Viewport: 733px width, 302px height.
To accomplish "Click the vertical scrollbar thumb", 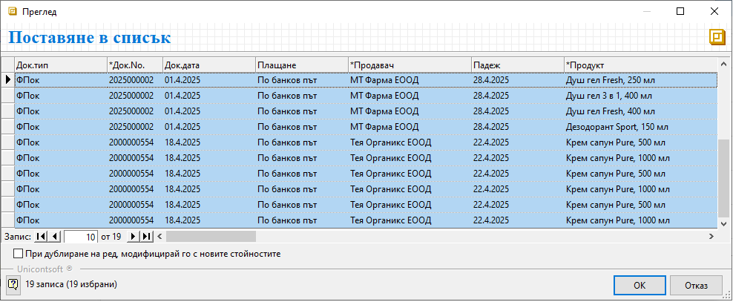I will pos(724,177).
